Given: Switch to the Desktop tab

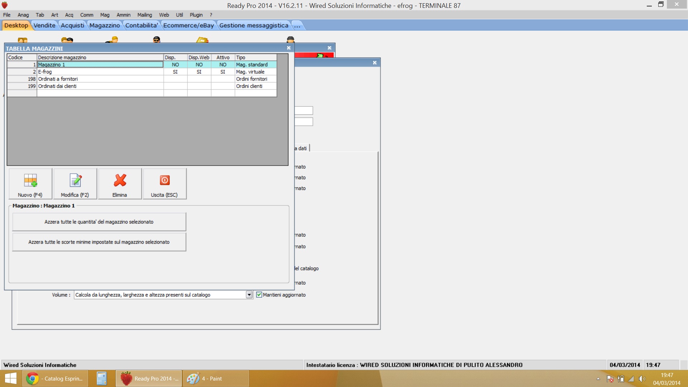Looking at the screenshot, I should point(16,25).
